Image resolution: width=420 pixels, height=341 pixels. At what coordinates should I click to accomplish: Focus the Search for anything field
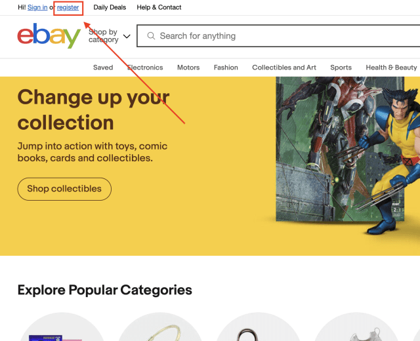coord(278,36)
